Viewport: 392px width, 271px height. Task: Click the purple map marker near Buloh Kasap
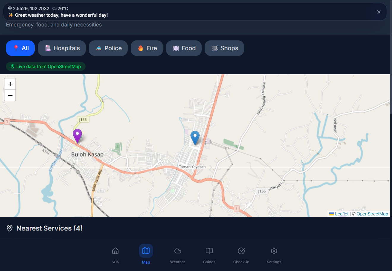coord(77,135)
